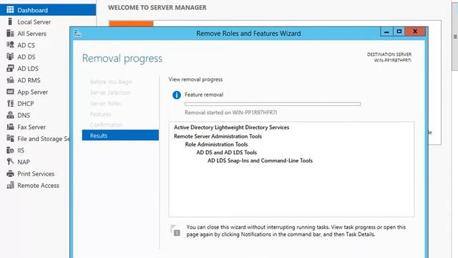Go to AD LDS in the sidebar
The width and height of the screenshot is (458, 258).
coord(28,69)
